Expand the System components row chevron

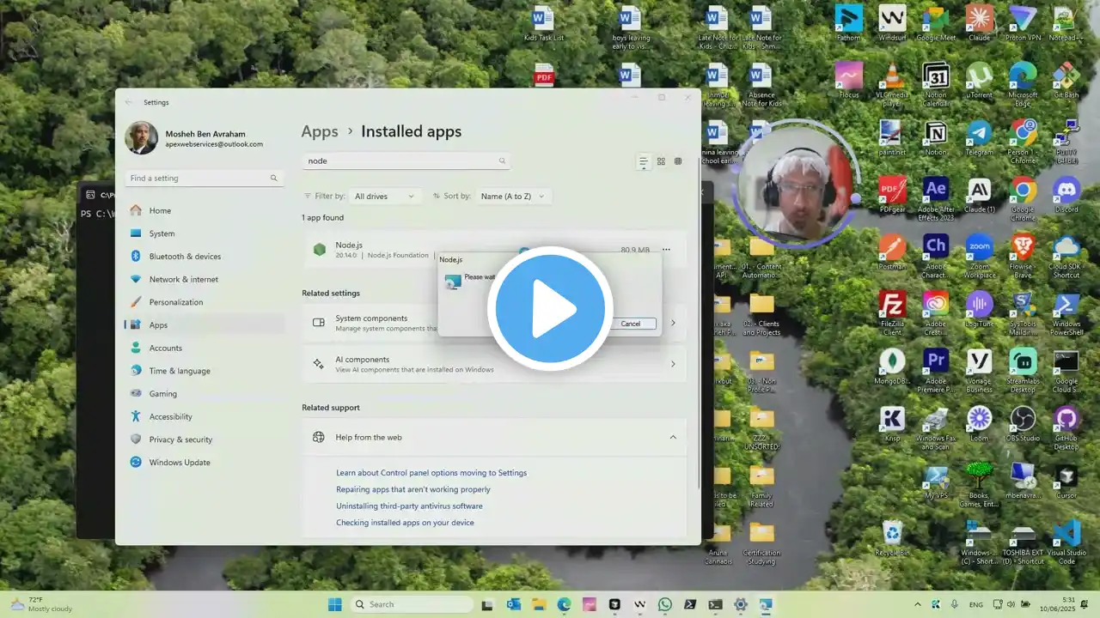[673, 323]
